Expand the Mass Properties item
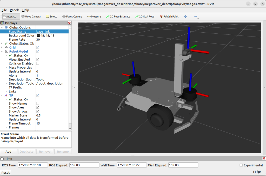The image size is (266, 176). coord(6,68)
